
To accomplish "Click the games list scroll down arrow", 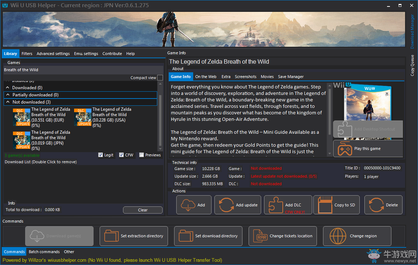I will [160, 149].
